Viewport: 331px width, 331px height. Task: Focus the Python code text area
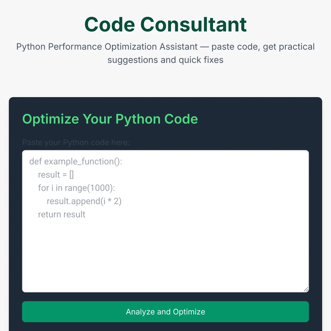point(165,248)
